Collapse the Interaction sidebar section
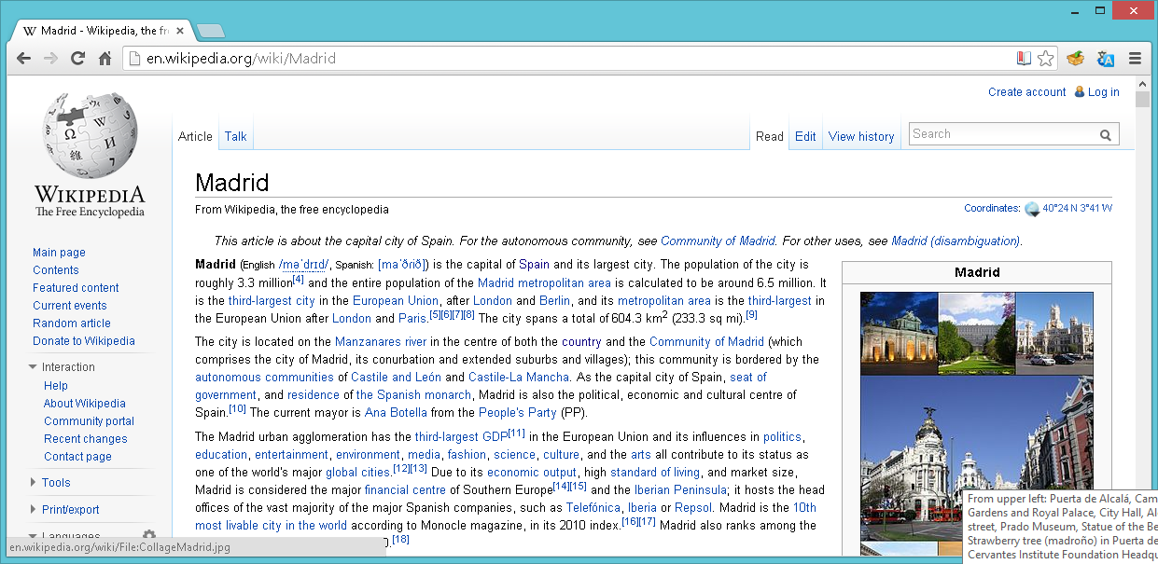This screenshot has height=564, width=1158. [x=62, y=367]
